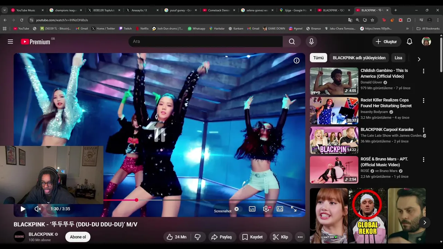Toggle subtitles in the player
This screenshot has width=443, height=249.
coord(252,209)
